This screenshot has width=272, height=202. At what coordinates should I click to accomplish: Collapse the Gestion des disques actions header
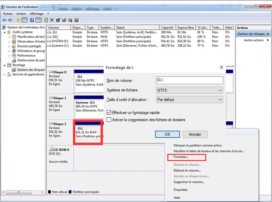pos(268,34)
